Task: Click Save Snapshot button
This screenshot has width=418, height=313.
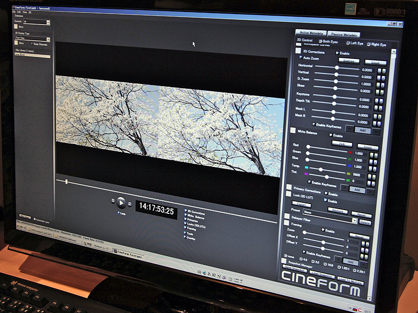Action: pyautogui.click(x=294, y=268)
